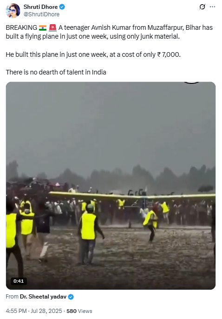Click the 4:55 PM timestamp link

tap(16, 311)
